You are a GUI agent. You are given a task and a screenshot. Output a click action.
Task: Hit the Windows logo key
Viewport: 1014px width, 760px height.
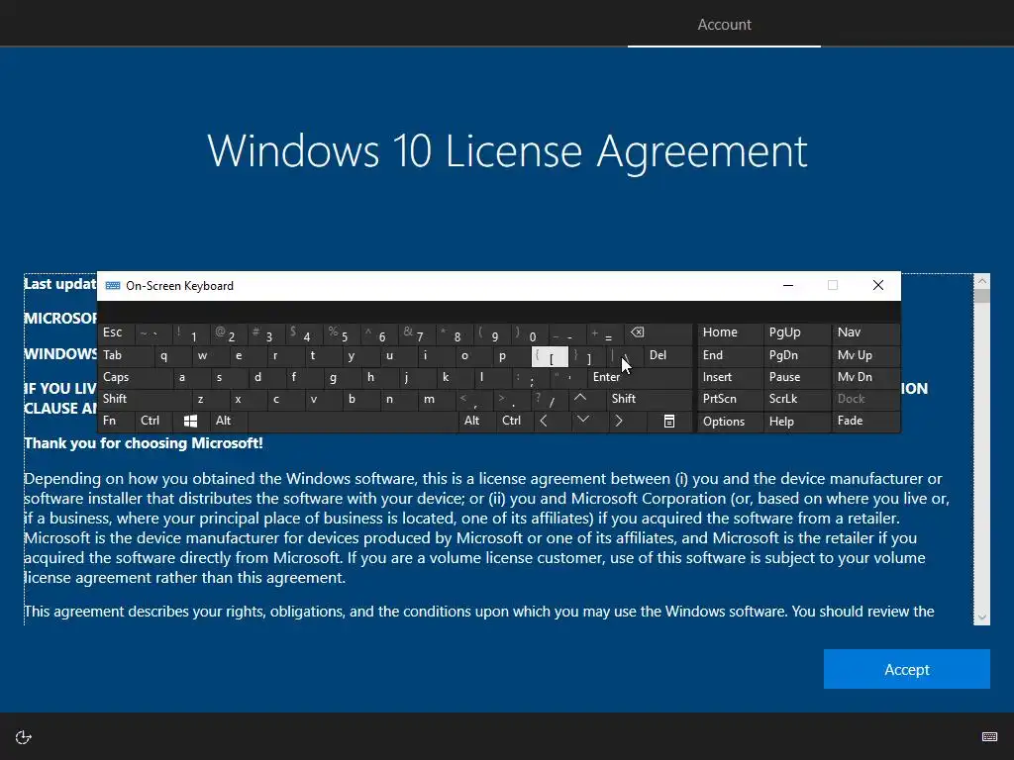click(190, 422)
